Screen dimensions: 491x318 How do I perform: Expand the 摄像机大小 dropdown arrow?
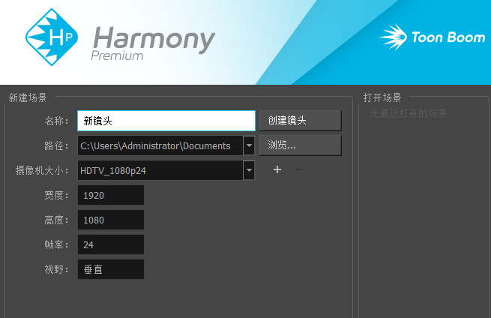pyautogui.click(x=250, y=170)
